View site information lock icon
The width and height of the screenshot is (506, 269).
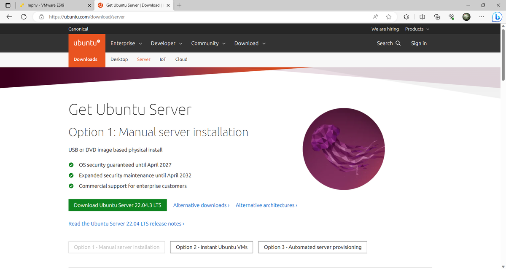click(x=41, y=17)
